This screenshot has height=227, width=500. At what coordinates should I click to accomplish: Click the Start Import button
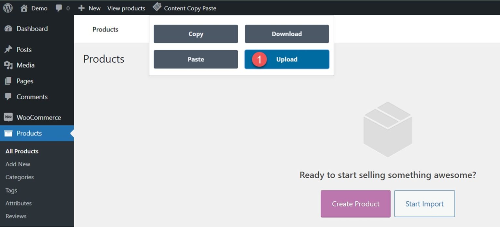point(424,204)
